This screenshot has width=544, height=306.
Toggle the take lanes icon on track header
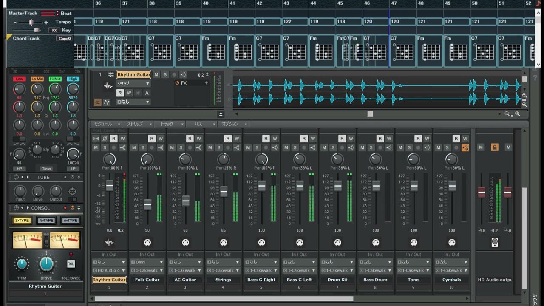97,102
